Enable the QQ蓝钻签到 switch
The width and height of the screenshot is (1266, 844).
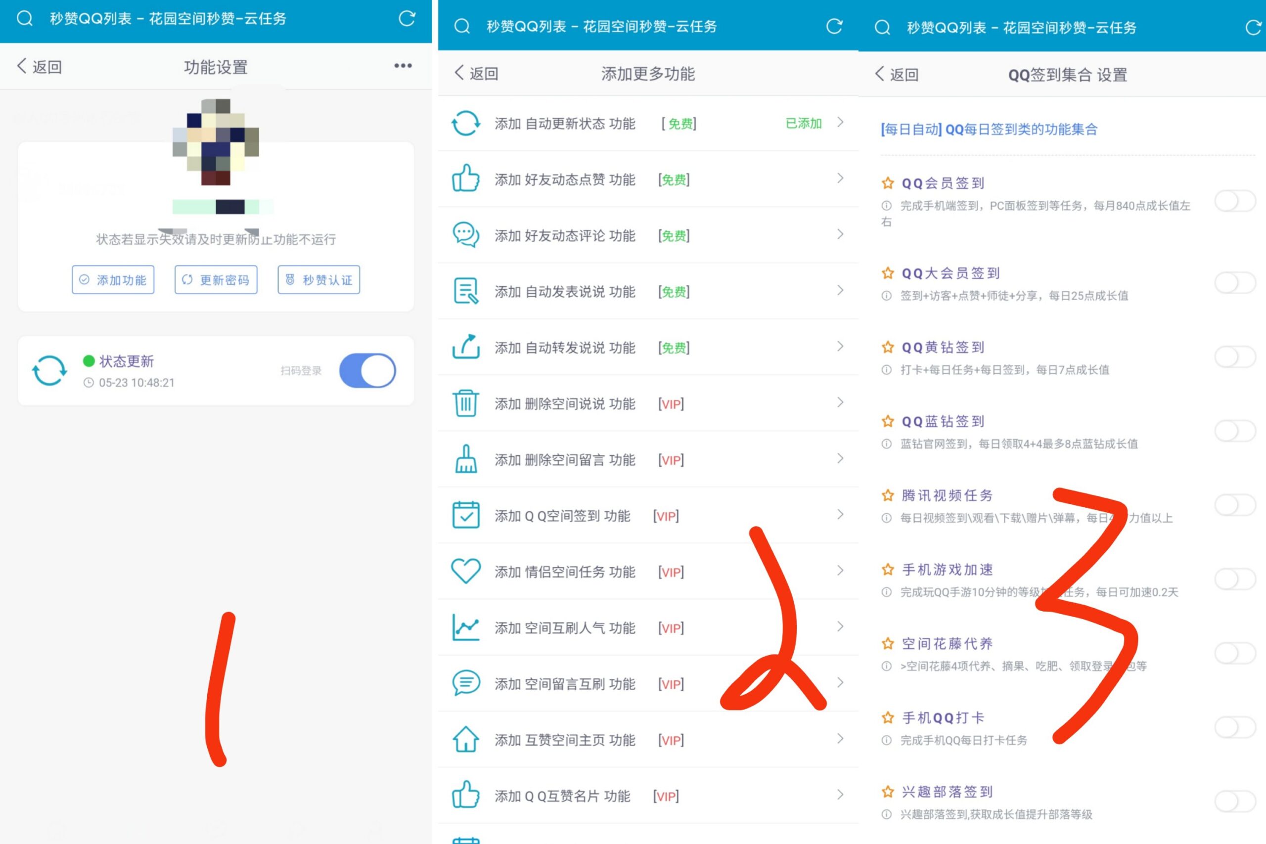[1235, 431]
